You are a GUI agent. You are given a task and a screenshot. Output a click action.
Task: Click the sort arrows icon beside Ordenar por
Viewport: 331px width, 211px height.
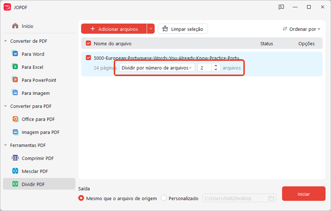coord(285,29)
